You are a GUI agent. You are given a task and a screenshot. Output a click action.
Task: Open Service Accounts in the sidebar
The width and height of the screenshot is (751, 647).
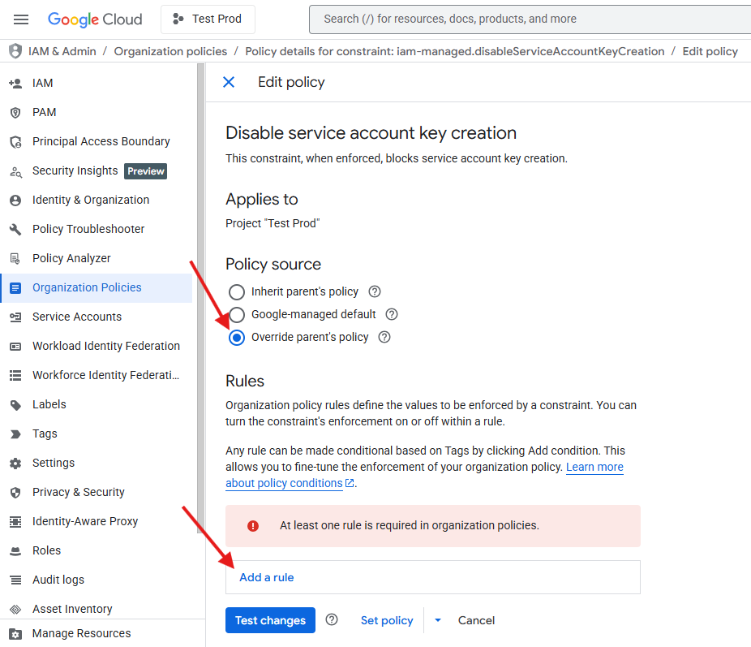pyautogui.click(x=77, y=317)
